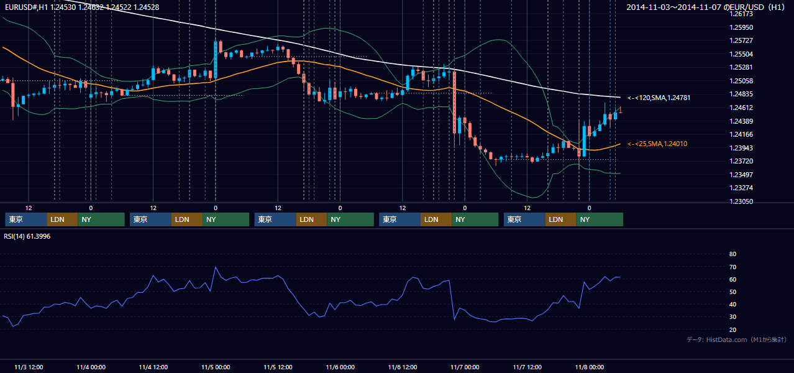
Task: Click the 1.24166 price axis value
Action: click(x=741, y=134)
